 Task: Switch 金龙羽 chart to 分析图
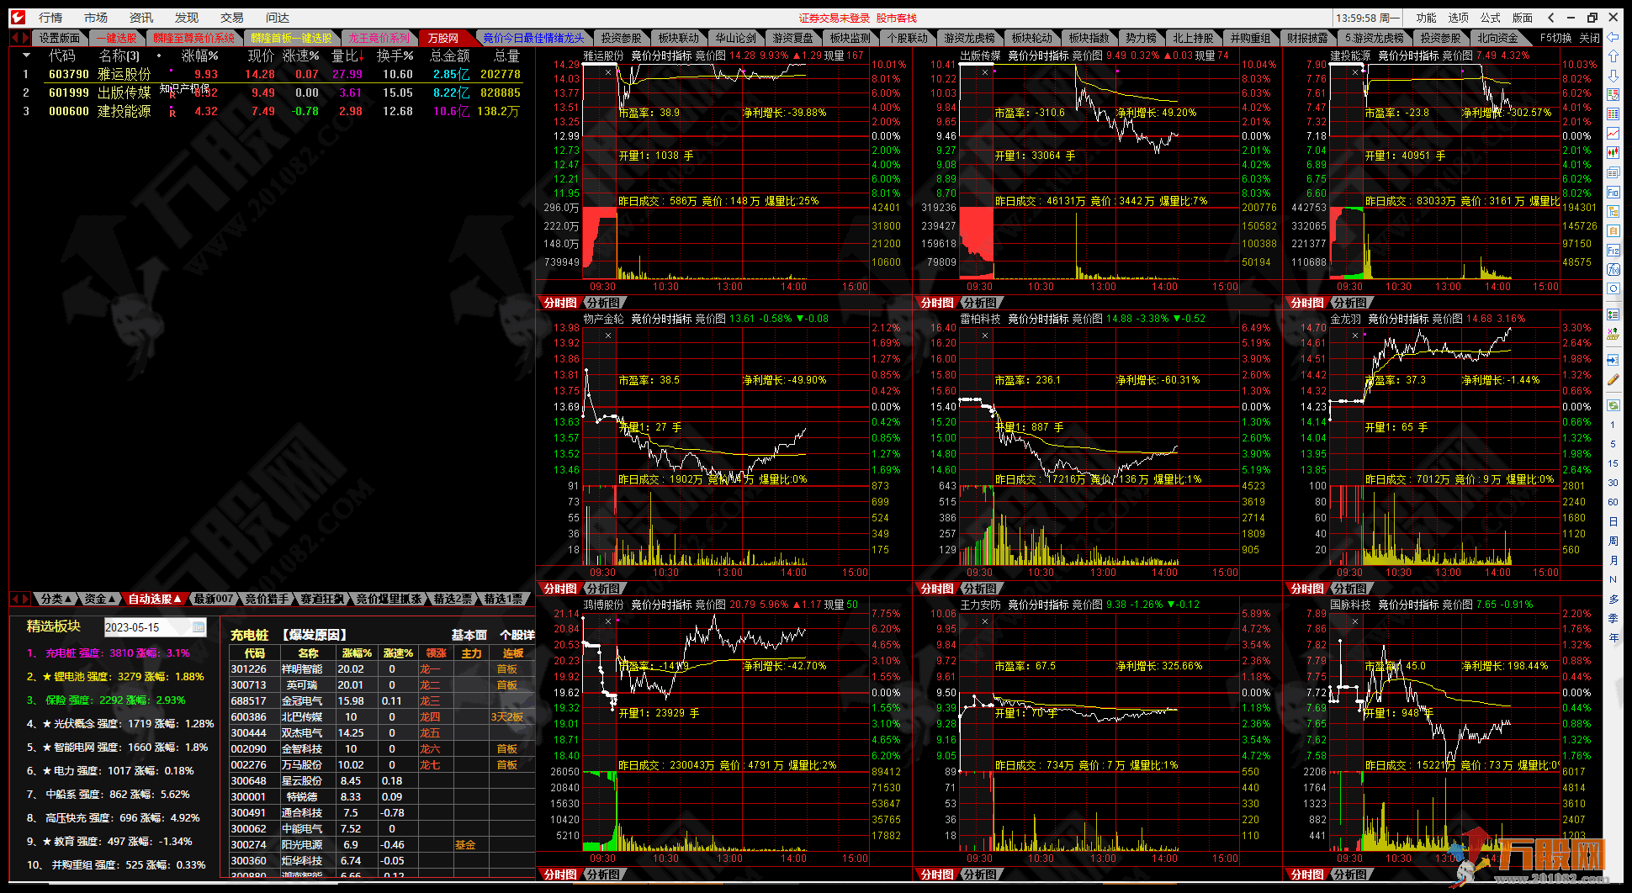[1350, 589]
